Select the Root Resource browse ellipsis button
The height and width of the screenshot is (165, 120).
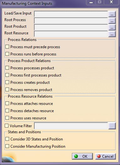pos(112,34)
